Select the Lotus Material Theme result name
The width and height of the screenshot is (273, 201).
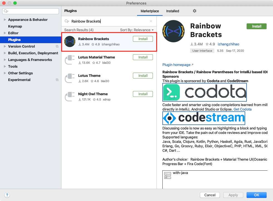(96, 57)
